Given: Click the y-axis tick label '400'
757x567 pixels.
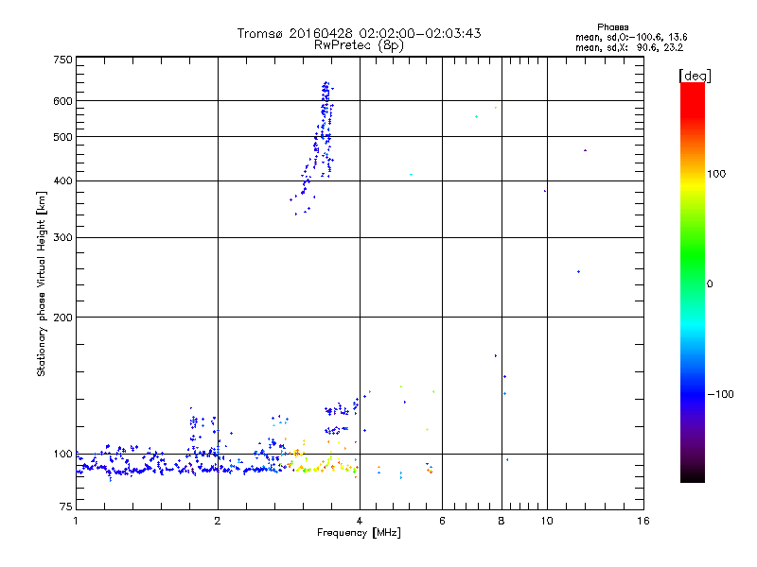Looking at the screenshot, I should coord(62,181).
